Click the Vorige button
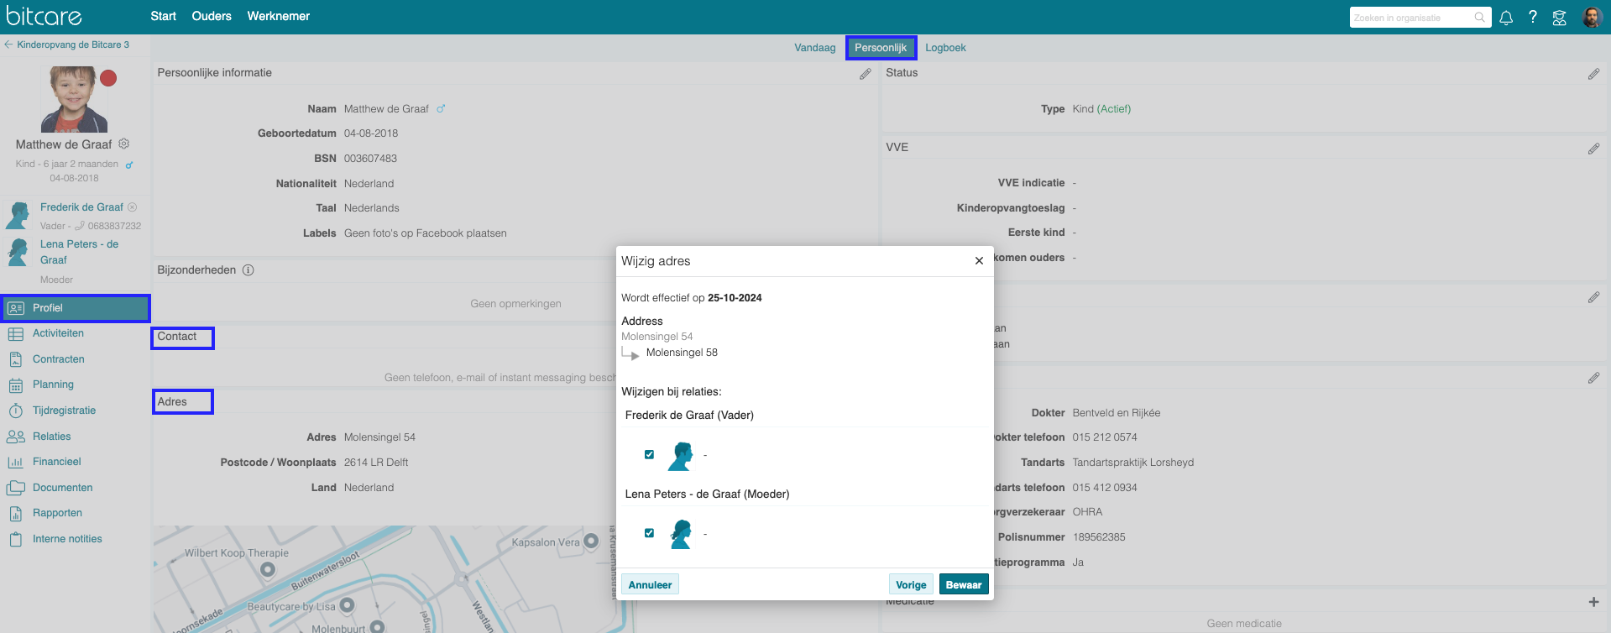1611x633 pixels. [x=911, y=585]
